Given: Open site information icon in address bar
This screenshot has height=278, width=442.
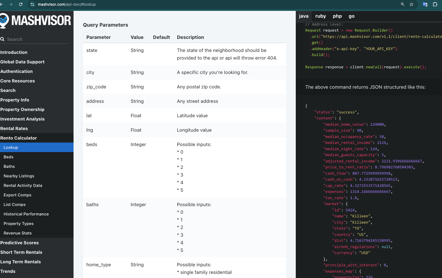Looking at the screenshot, I should click(32, 4).
